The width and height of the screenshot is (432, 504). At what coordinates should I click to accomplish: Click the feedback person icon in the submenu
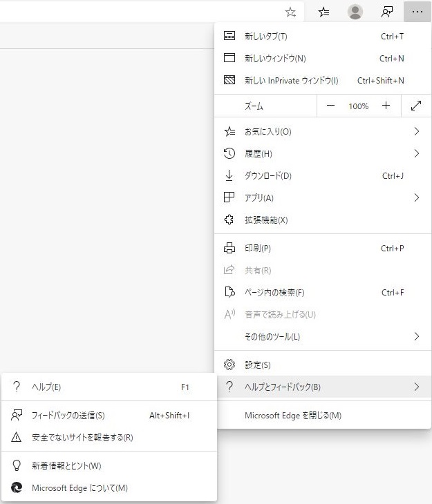point(17,415)
